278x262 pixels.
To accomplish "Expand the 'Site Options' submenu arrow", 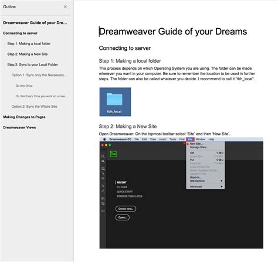I will pos(222,181).
